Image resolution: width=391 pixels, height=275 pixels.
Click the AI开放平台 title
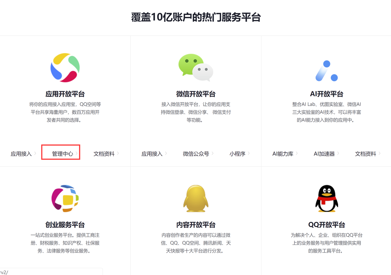(327, 94)
